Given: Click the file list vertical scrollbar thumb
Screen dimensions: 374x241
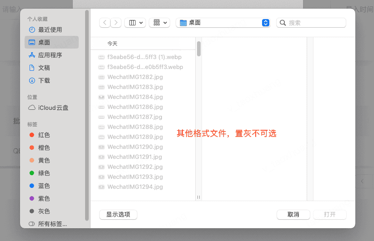Looking at the screenshot, I should (x=199, y=49).
